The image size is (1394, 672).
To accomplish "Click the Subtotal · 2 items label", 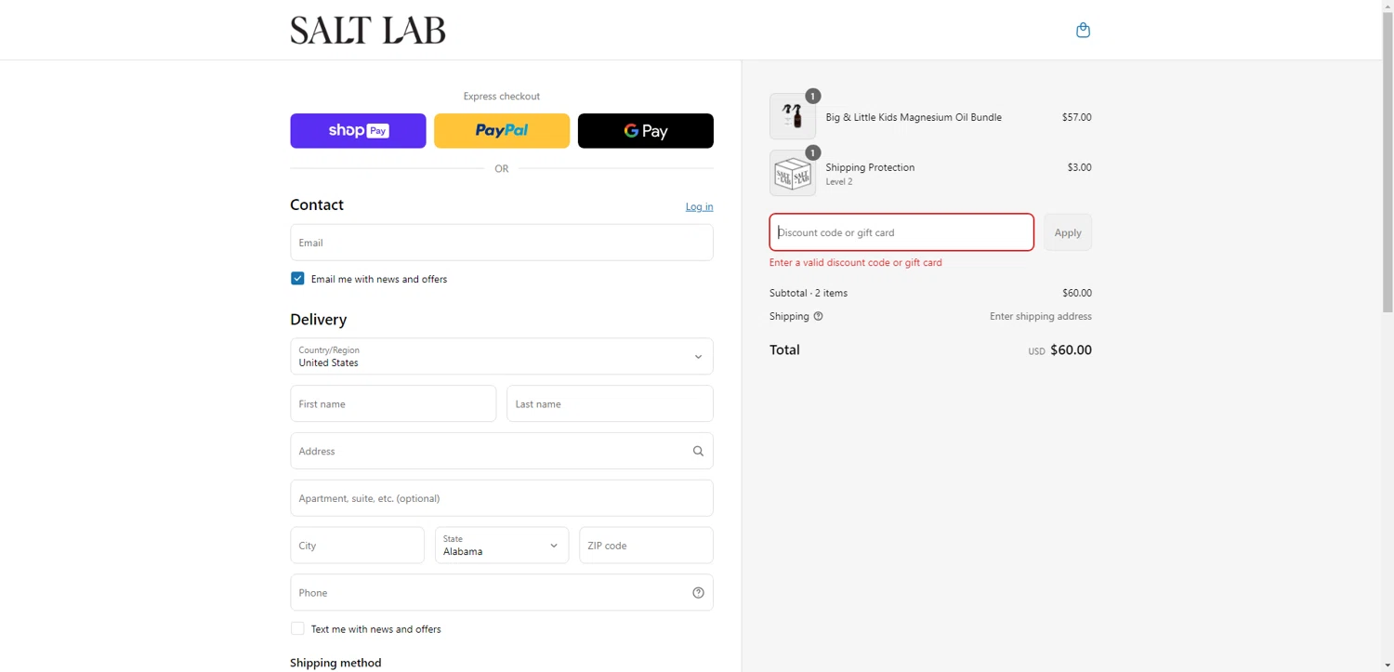I will pyautogui.click(x=809, y=293).
